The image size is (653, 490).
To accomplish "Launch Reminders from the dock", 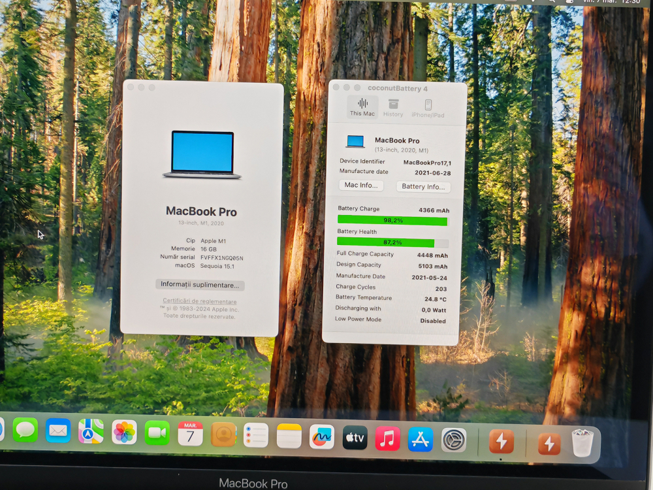I will click(x=256, y=435).
